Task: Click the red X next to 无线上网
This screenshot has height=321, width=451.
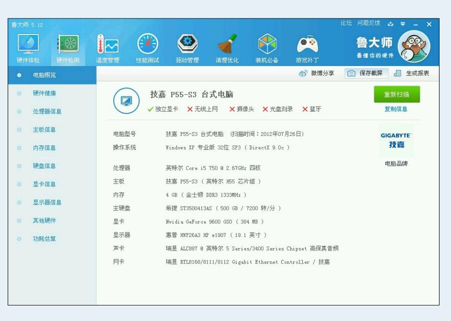Action: [x=190, y=109]
